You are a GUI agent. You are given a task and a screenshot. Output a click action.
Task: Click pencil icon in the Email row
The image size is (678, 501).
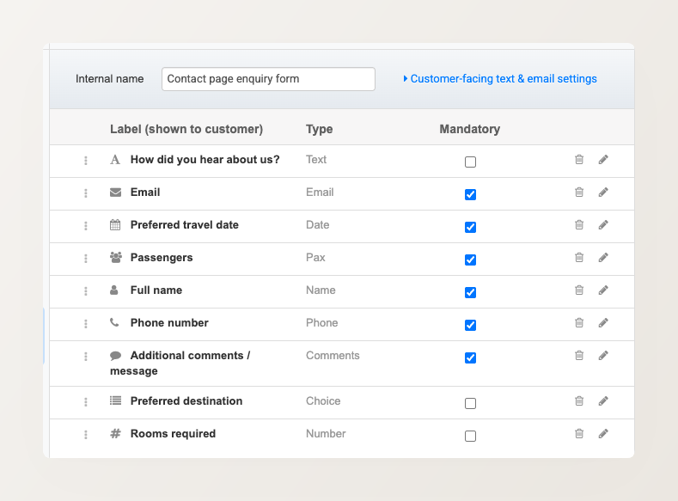pyautogui.click(x=603, y=192)
